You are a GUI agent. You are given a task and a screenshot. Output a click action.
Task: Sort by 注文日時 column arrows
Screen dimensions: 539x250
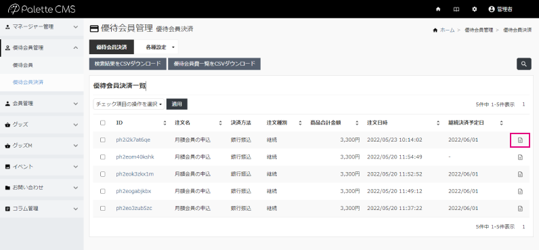click(x=438, y=123)
